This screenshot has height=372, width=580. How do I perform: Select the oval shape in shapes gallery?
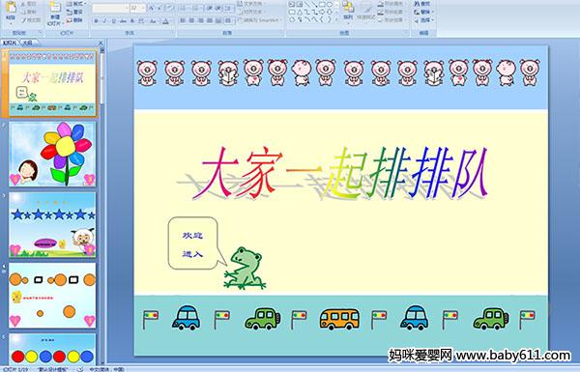330,5
